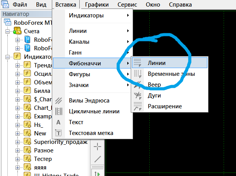Select Superiority_продаж folder in Navigator
Screen dimensions: 236x176
tap(61, 142)
